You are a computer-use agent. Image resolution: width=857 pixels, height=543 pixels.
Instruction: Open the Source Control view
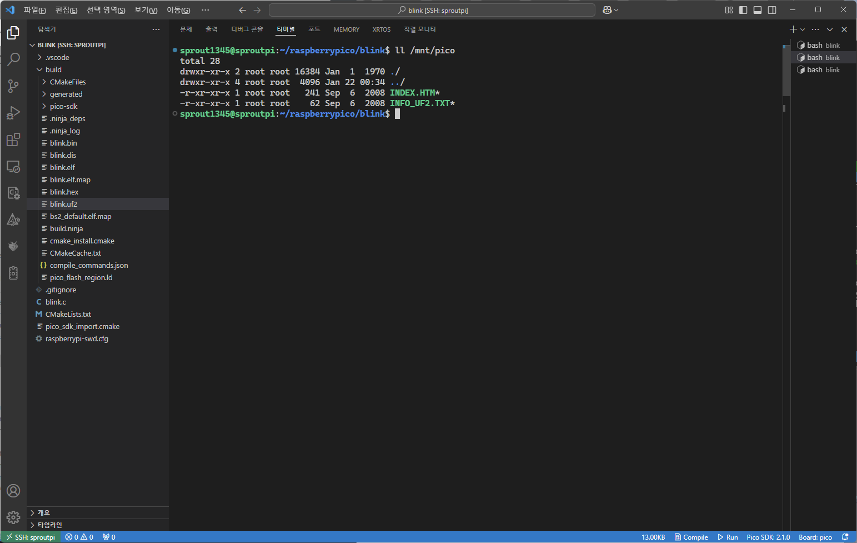coord(13,86)
